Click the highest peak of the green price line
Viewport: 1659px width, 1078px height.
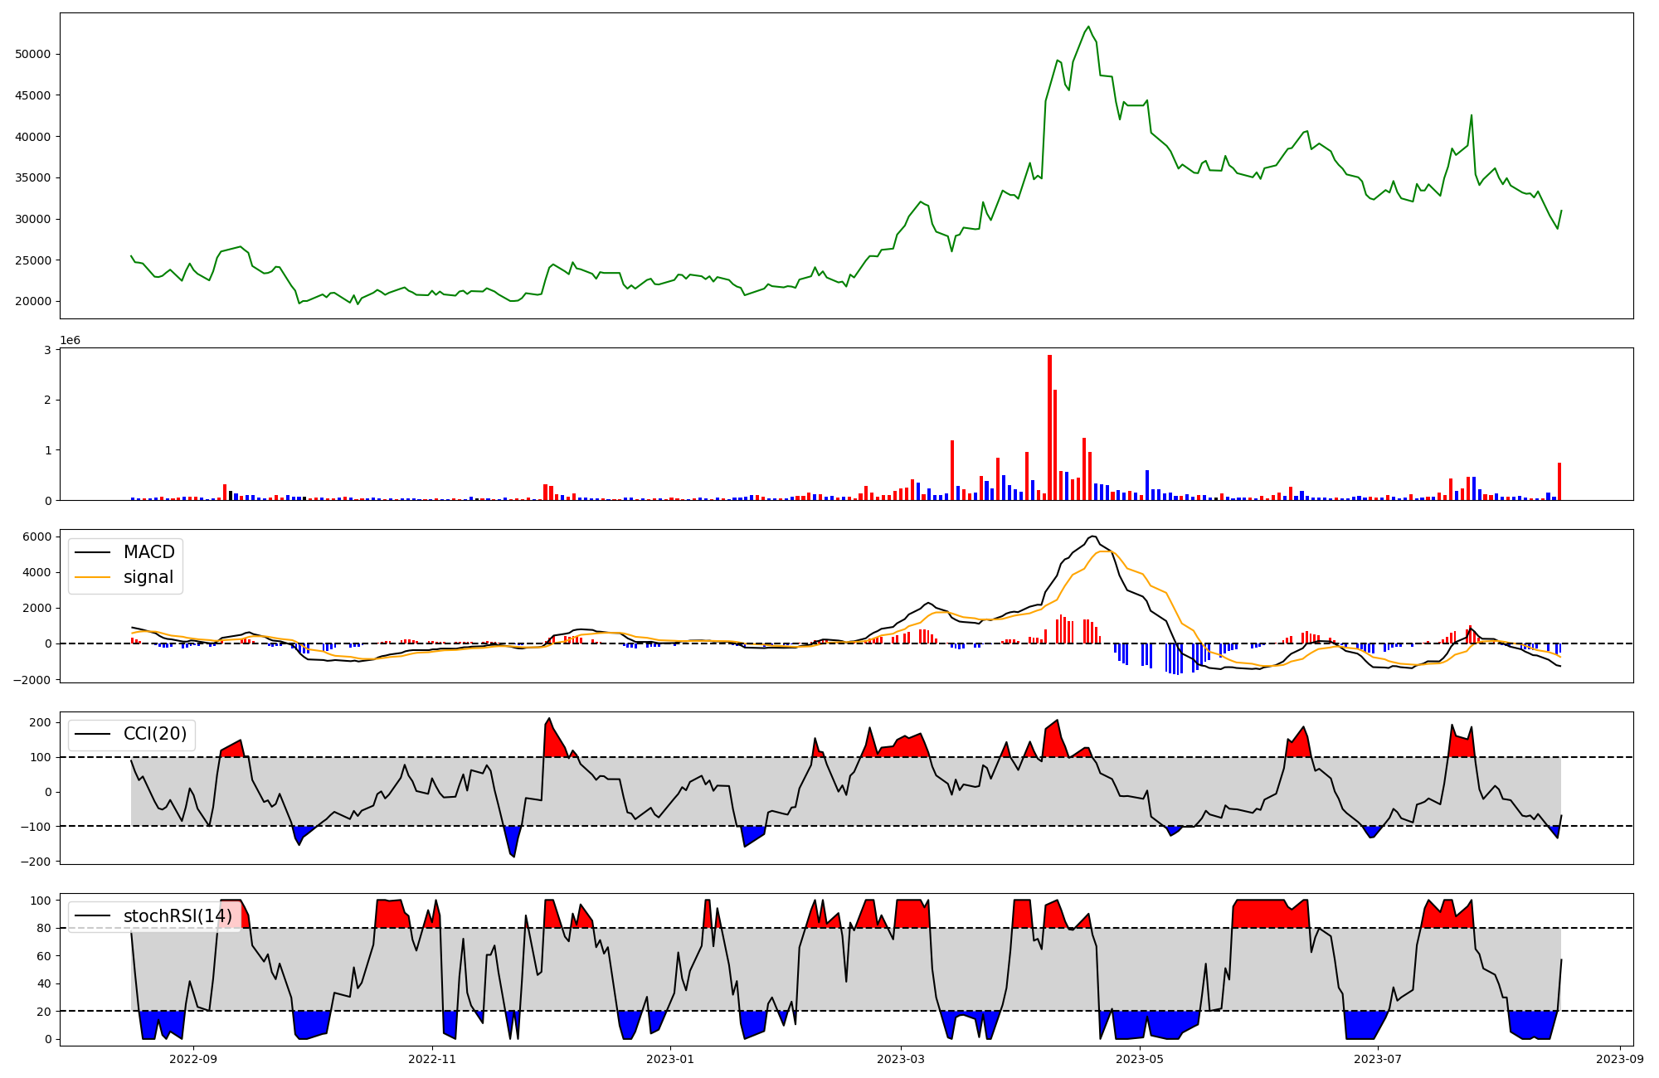(x=1088, y=27)
